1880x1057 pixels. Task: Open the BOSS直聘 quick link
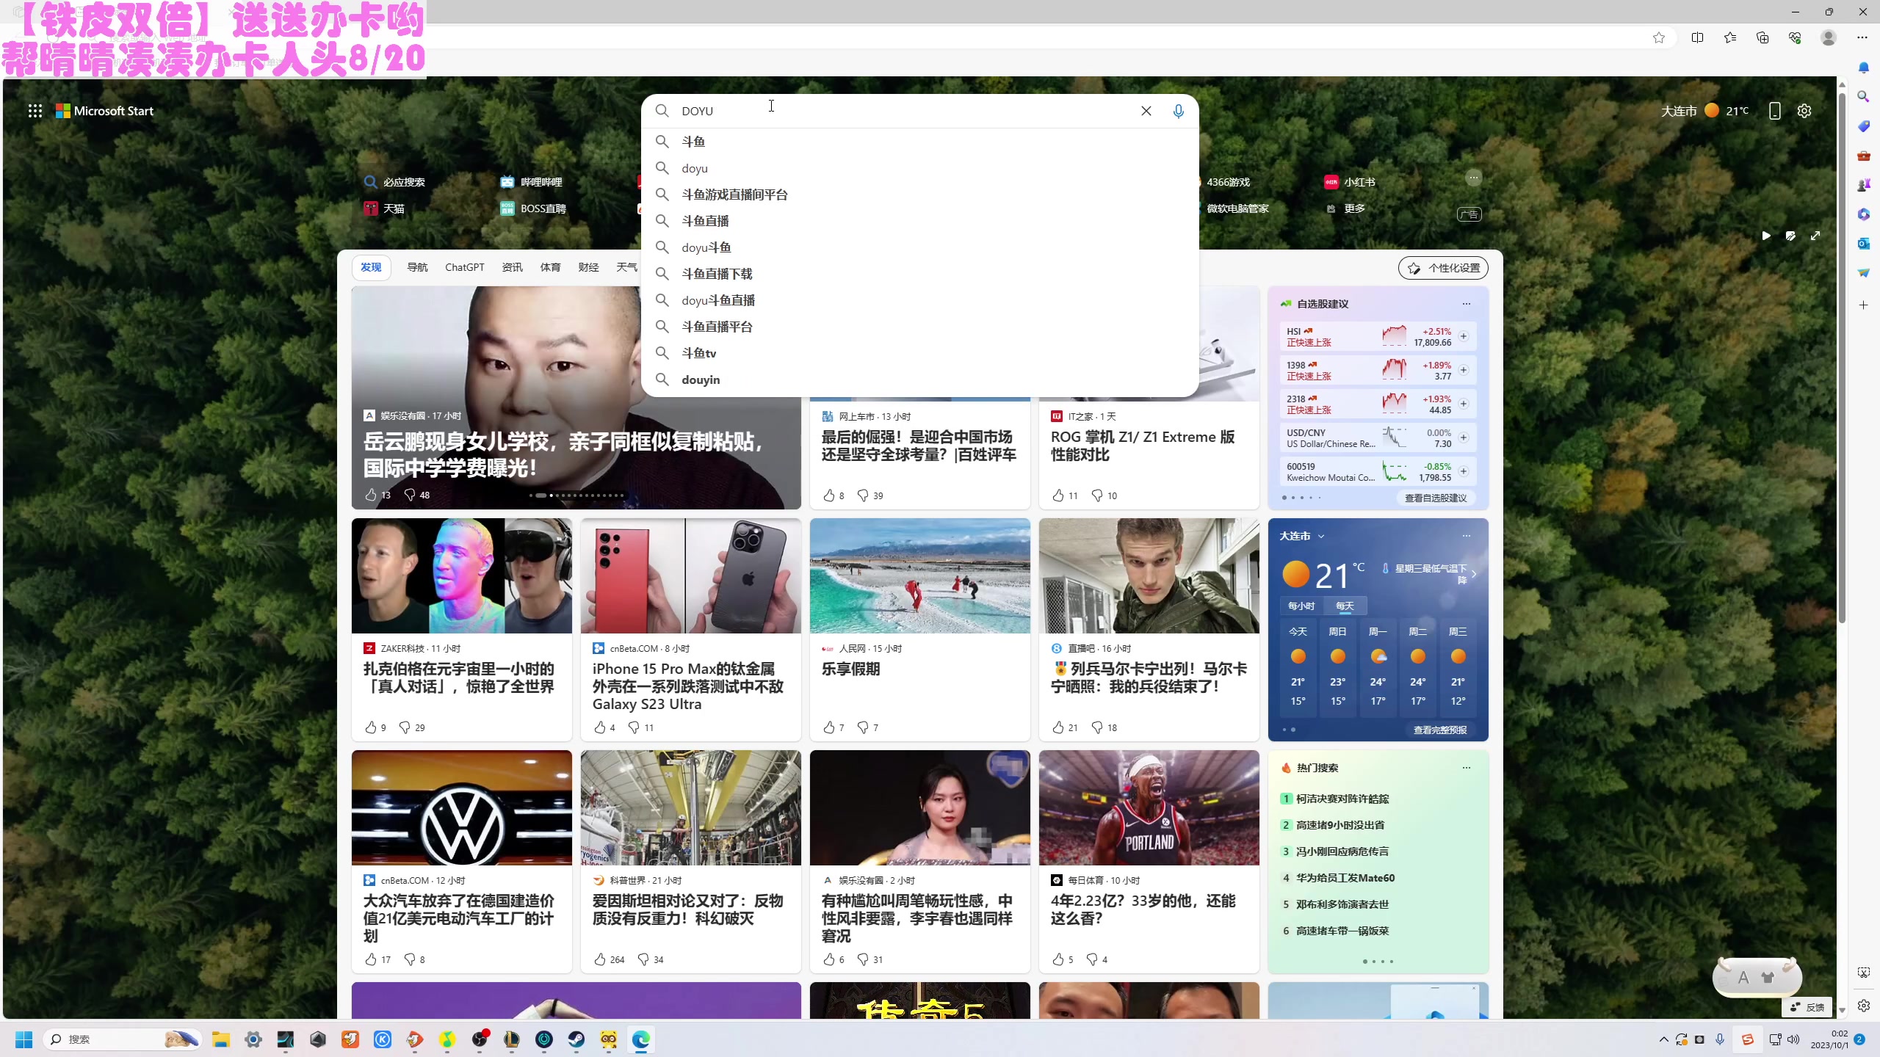(x=533, y=208)
